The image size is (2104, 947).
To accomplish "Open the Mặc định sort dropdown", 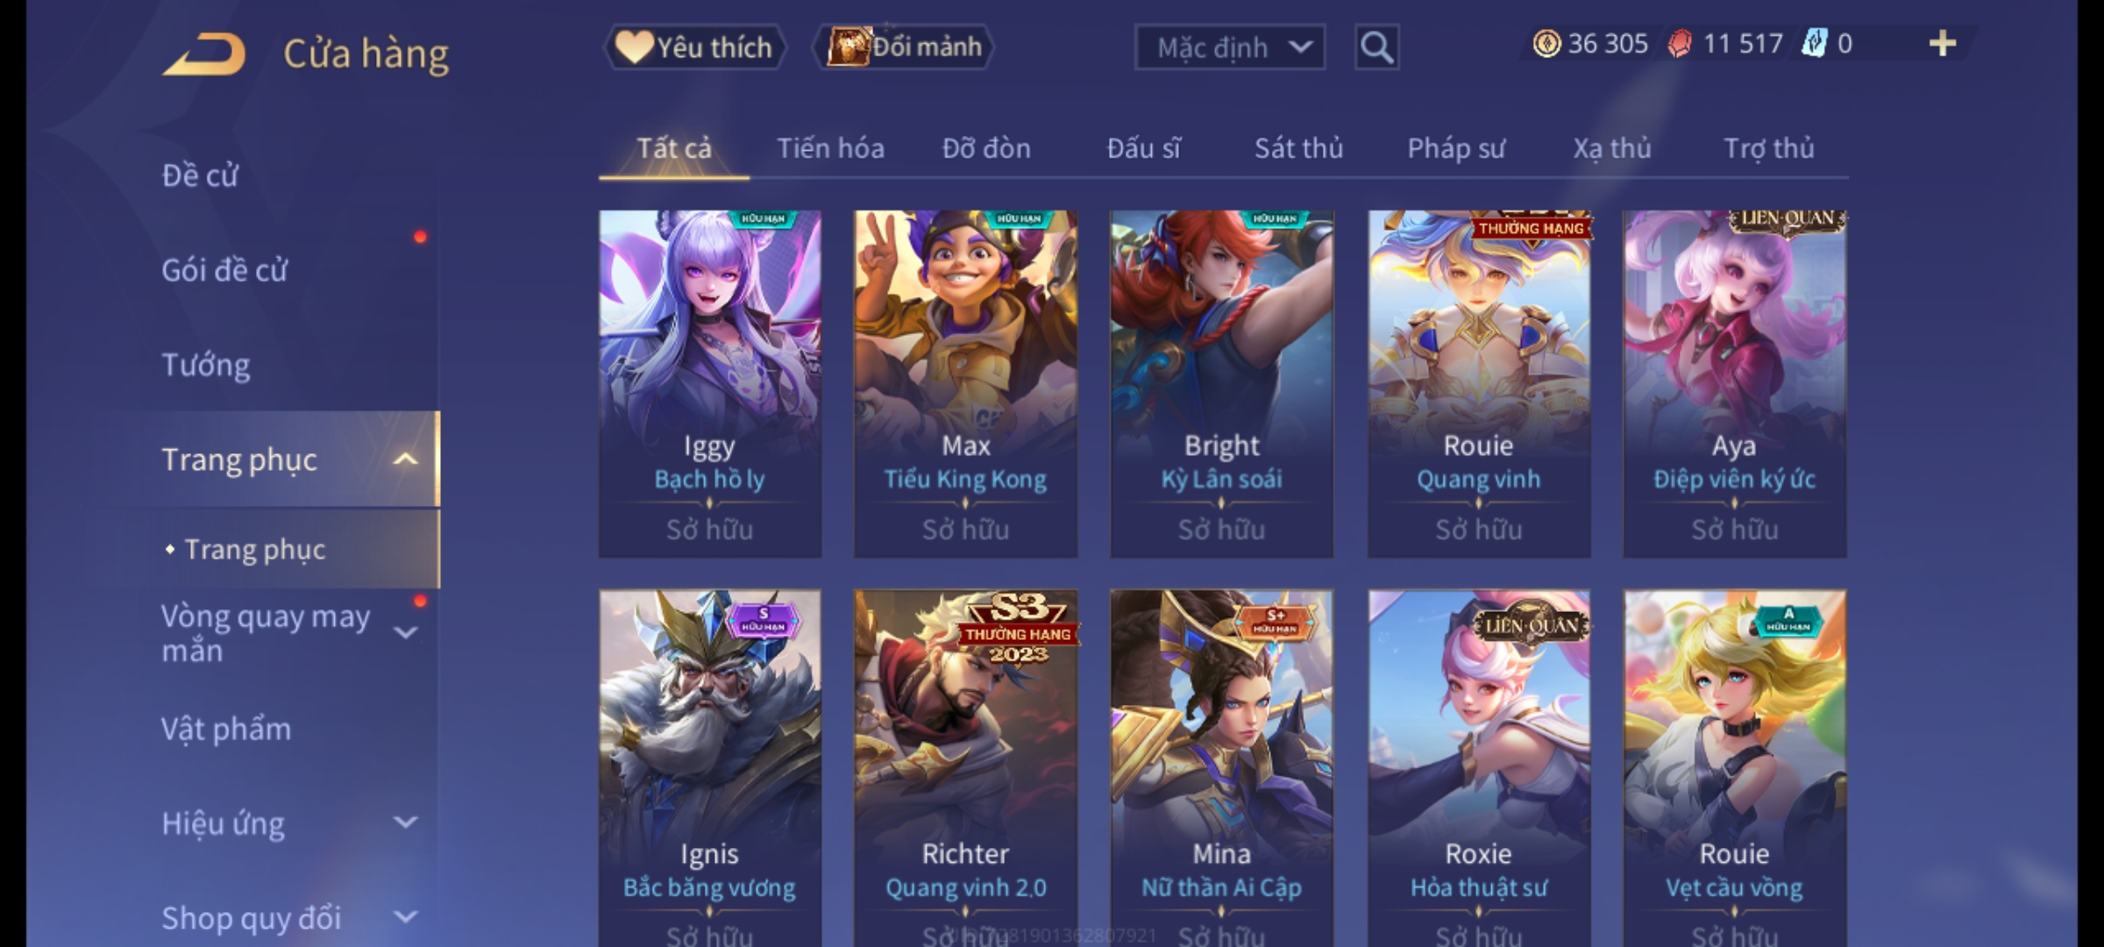I will click(1229, 47).
